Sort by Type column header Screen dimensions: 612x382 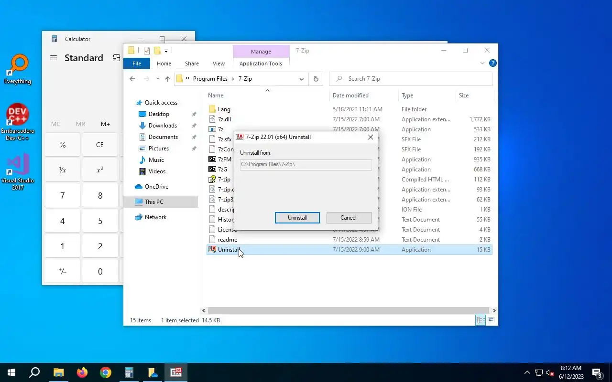pyautogui.click(x=407, y=95)
